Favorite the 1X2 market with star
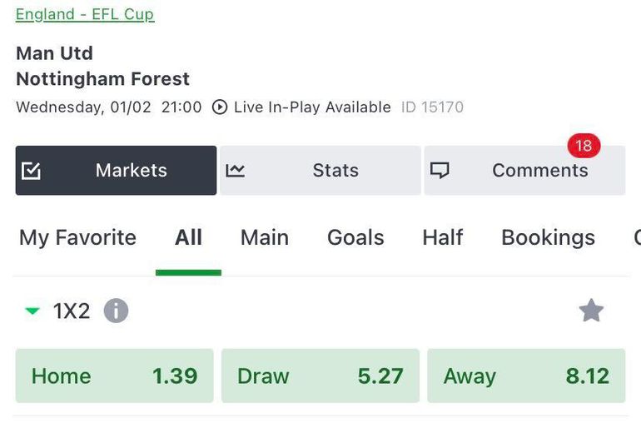The image size is (641, 423). [591, 311]
